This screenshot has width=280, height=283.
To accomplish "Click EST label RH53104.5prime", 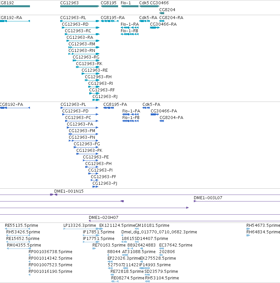I will [162, 278].
